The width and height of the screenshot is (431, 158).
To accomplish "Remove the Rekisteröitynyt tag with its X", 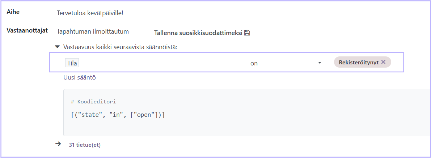I will (384, 62).
